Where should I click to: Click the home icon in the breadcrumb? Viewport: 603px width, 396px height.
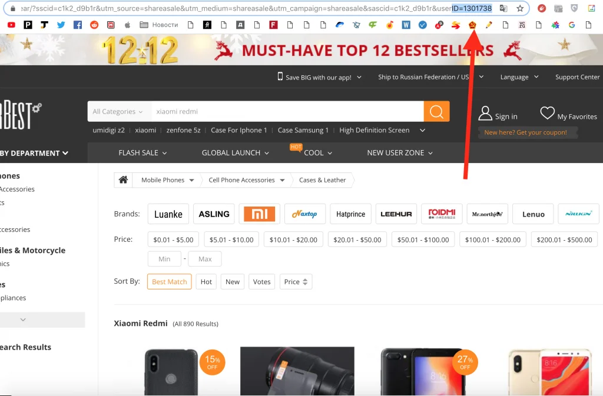tap(123, 179)
